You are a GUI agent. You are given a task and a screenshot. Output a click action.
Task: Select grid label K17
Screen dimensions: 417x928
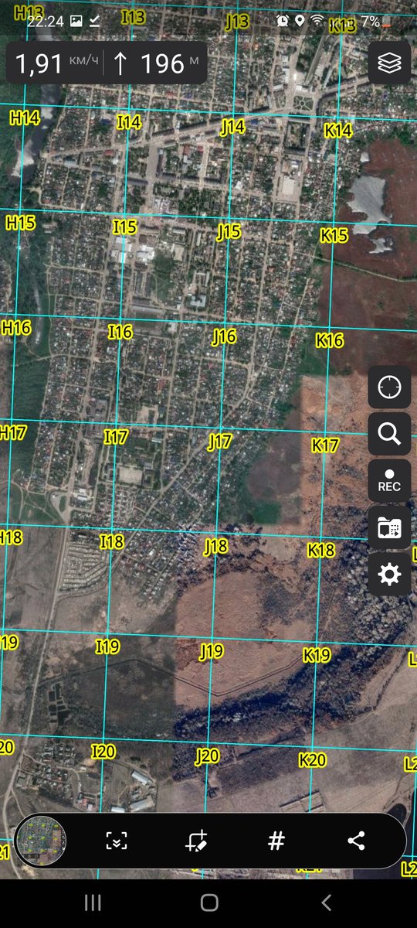[x=325, y=445]
